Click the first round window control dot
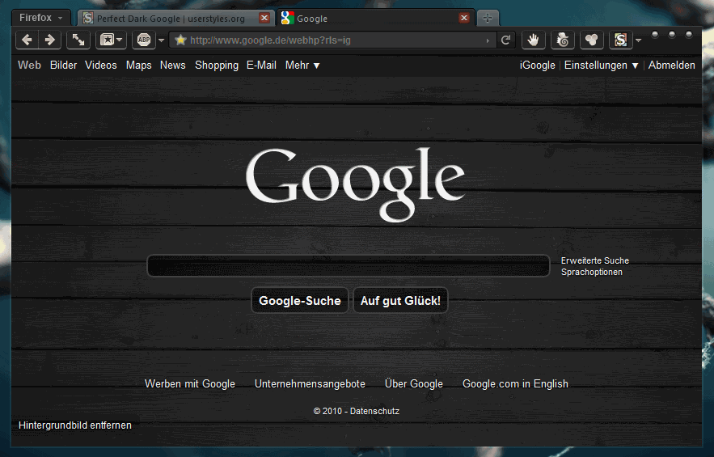 [655, 34]
